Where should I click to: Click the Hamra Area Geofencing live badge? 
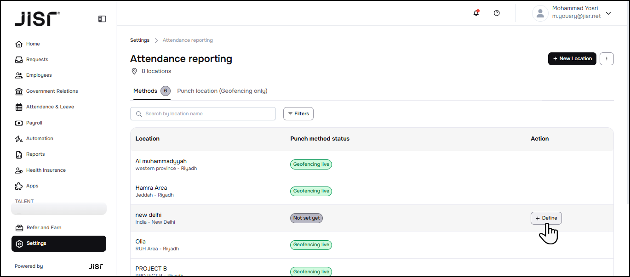[x=311, y=191]
